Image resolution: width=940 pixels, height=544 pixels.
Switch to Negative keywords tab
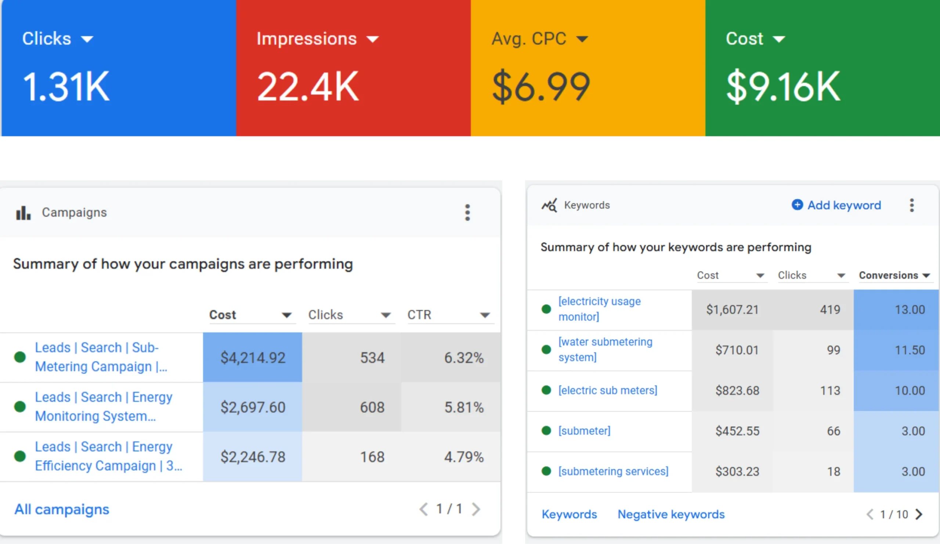pos(671,515)
